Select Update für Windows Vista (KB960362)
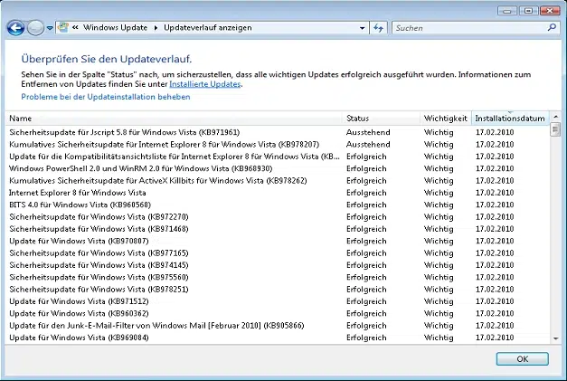The height and width of the screenshot is (381, 567). coord(278,313)
